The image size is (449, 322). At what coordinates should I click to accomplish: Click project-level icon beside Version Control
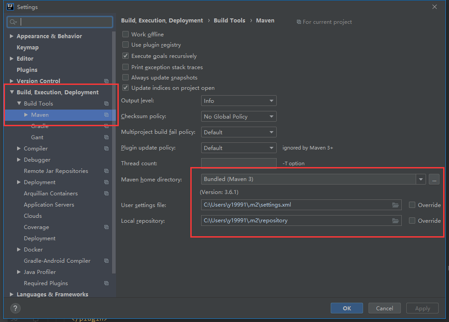tap(107, 81)
